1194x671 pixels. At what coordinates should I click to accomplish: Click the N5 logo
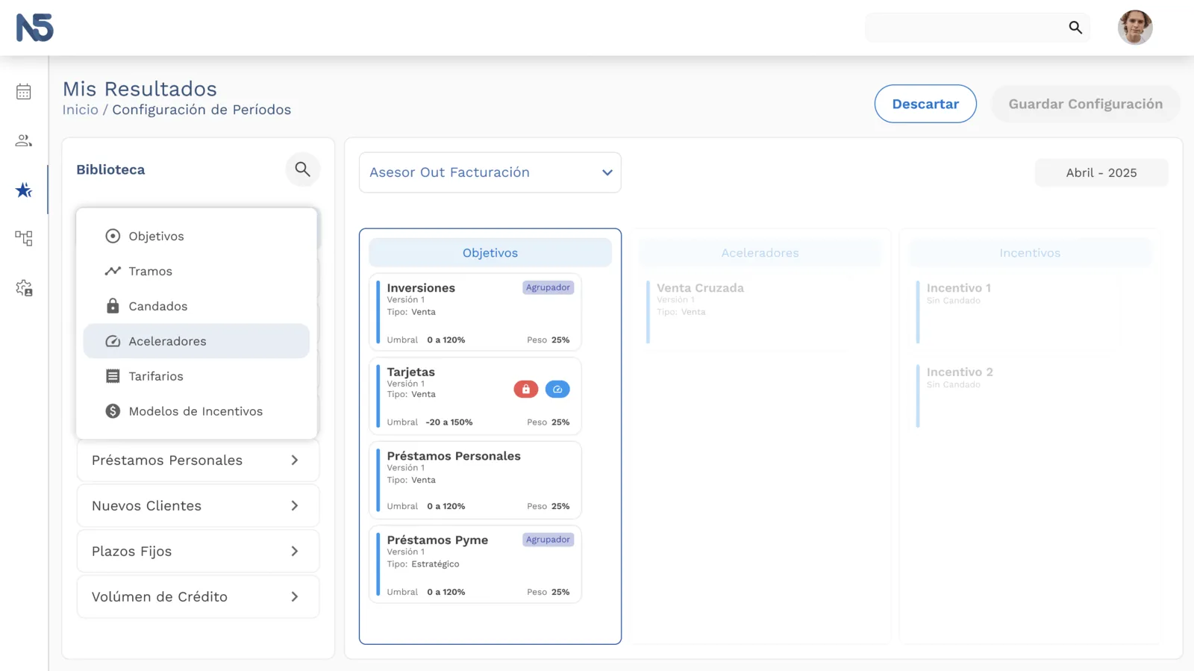click(35, 28)
